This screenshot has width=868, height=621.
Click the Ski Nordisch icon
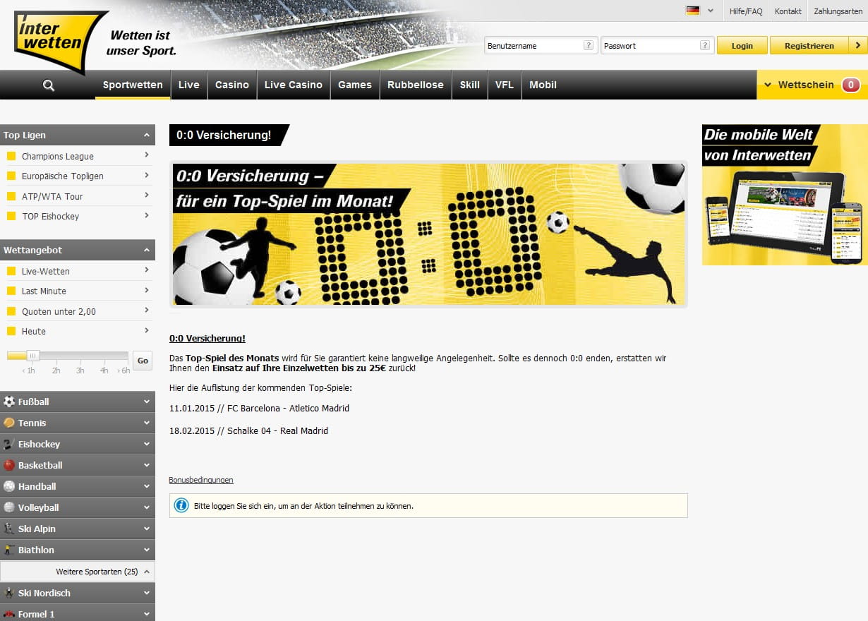coord(9,593)
